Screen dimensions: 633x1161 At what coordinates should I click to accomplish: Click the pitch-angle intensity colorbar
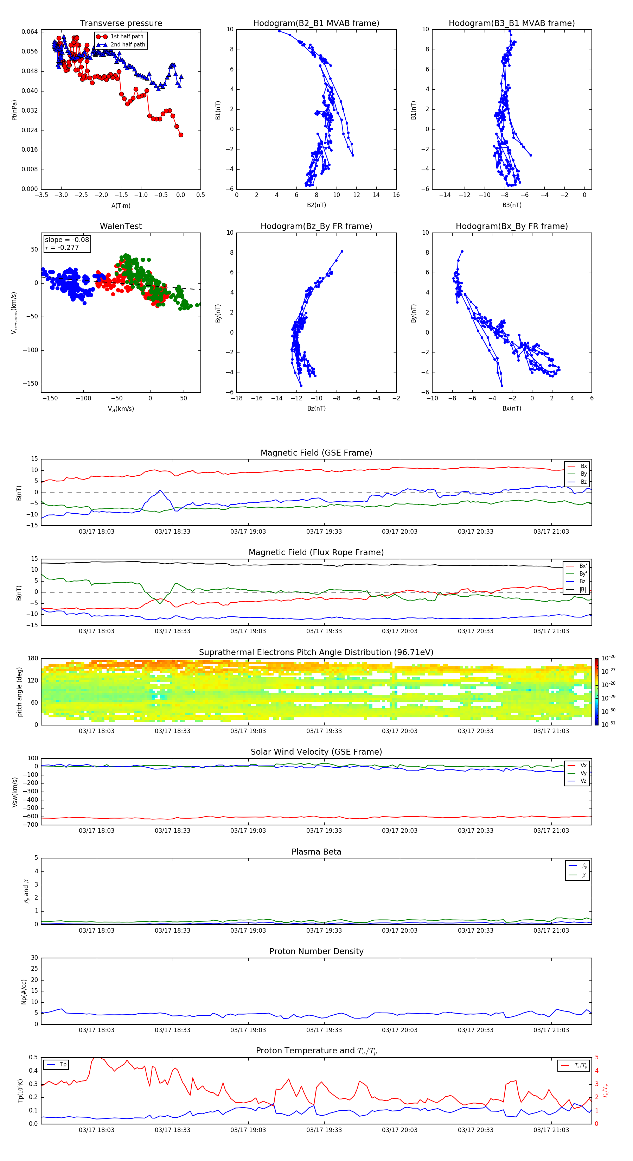coord(596,692)
